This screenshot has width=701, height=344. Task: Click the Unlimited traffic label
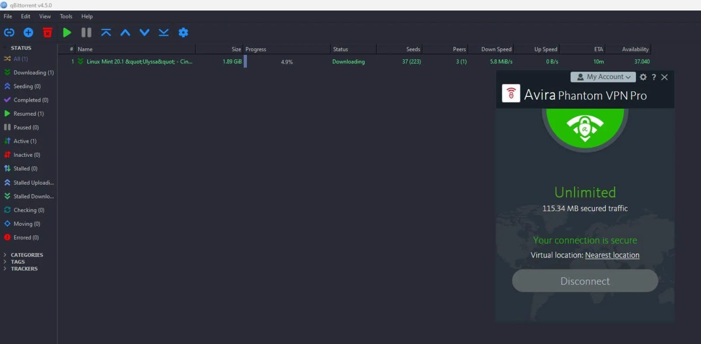pyautogui.click(x=585, y=192)
